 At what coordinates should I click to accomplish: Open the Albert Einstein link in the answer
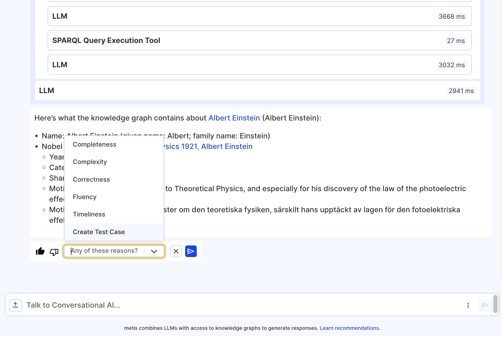234,118
